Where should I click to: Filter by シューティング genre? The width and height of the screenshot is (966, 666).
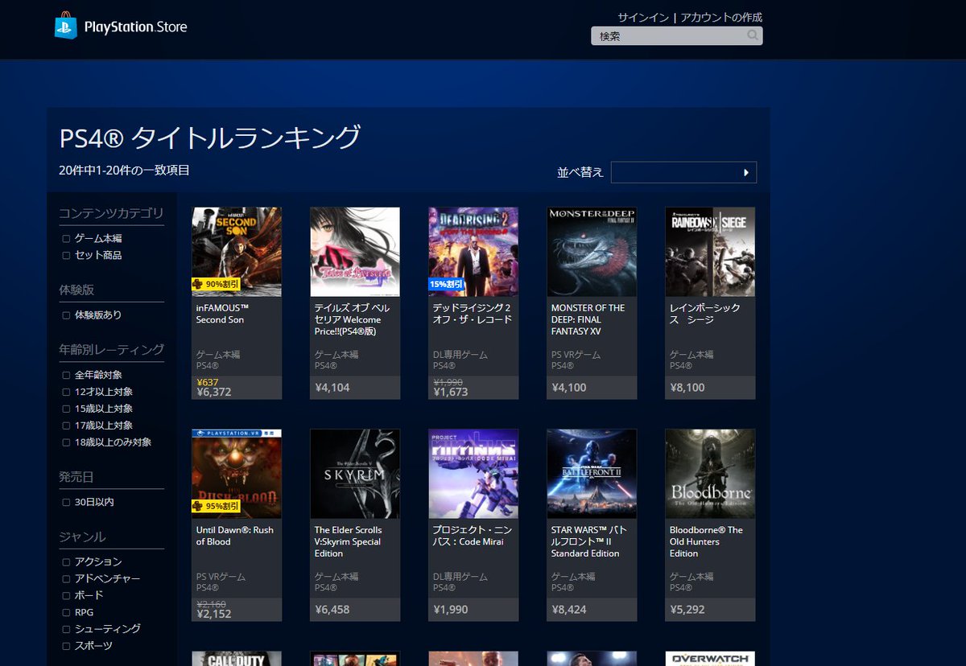pyautogui.click(x=66, y=629)
